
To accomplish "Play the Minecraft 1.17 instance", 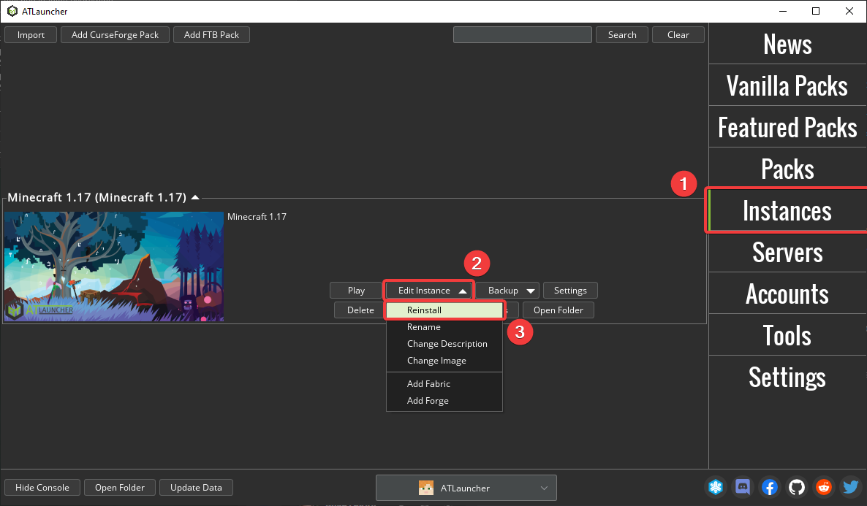I will coord(356,291).
